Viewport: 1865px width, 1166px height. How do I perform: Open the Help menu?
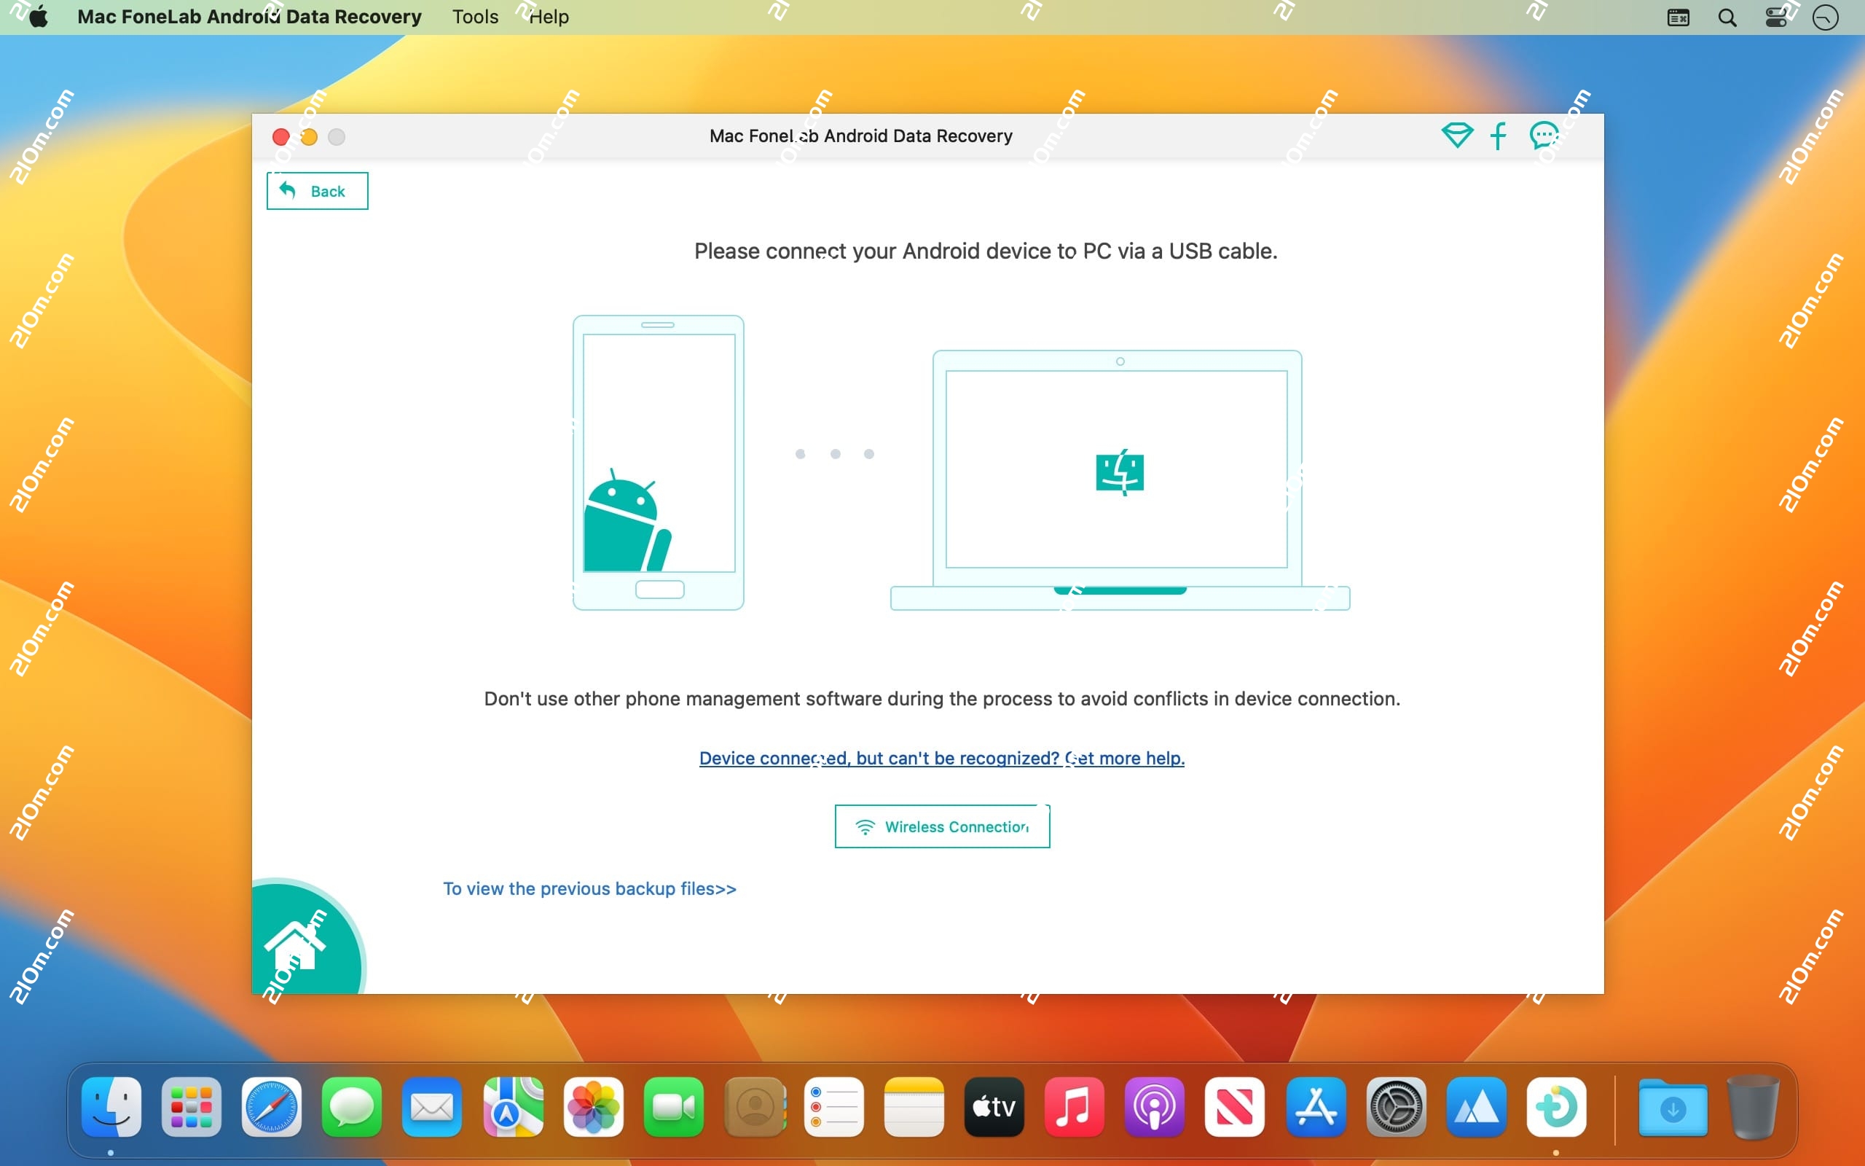coord(549,16)
